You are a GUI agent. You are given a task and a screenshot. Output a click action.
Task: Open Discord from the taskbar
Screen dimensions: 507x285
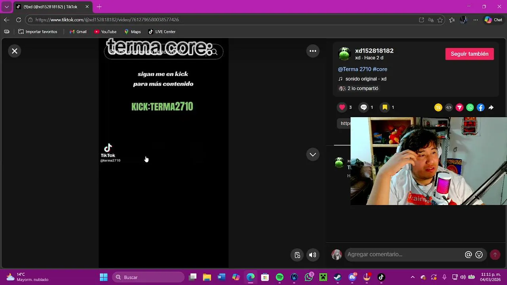pos(352,277)
